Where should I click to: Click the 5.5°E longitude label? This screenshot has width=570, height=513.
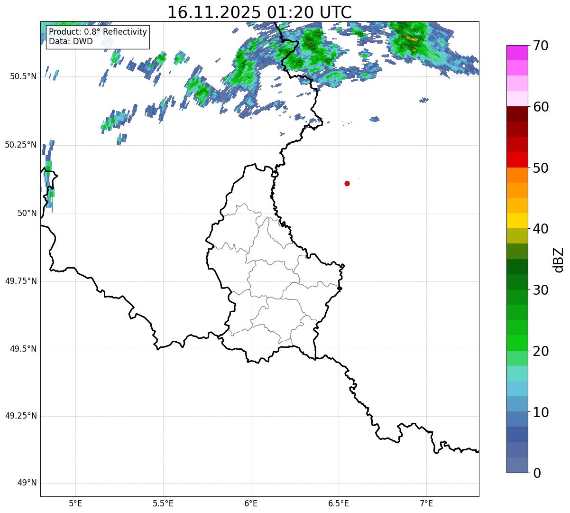[163, 503]
